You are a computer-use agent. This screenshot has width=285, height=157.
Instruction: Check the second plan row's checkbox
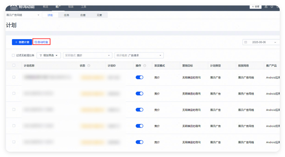14,93
